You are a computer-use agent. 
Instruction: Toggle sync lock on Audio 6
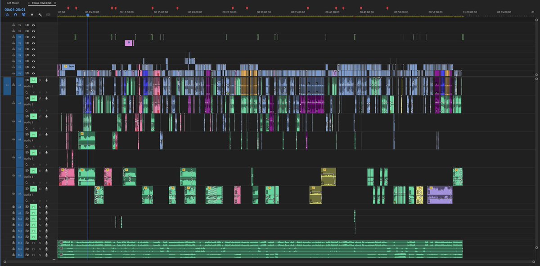(x=27, y=170)
